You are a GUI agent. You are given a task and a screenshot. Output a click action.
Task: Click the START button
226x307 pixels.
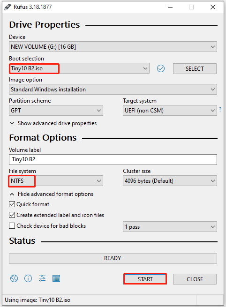pyautogui.click(x=145, y=279)
